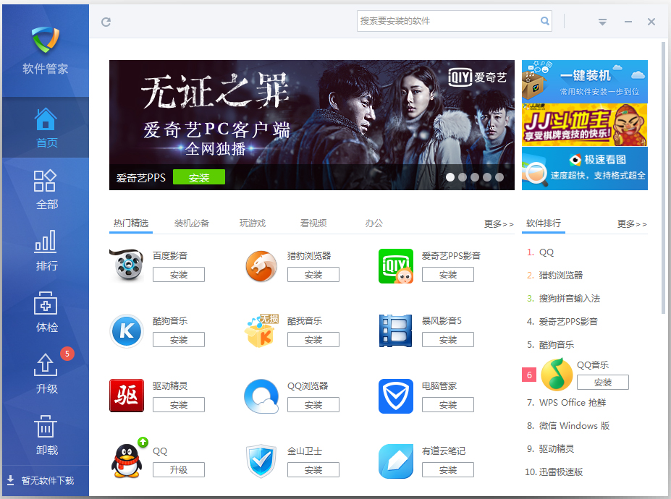Click the search magnifier icon
671x499 pixels.
tap(544, 21)
